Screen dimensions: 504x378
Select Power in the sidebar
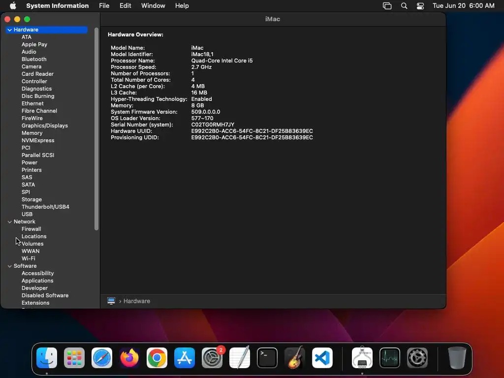(30, 162)
